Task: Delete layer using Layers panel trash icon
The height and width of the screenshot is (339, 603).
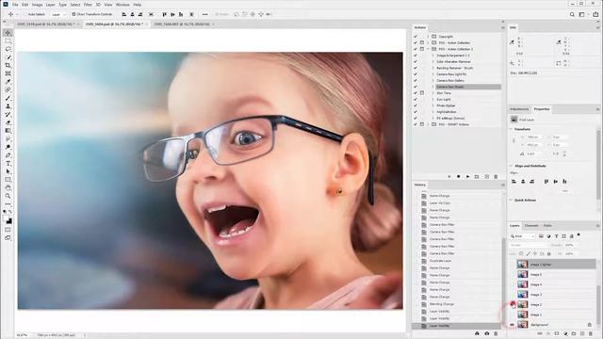Action: (591, 333)
